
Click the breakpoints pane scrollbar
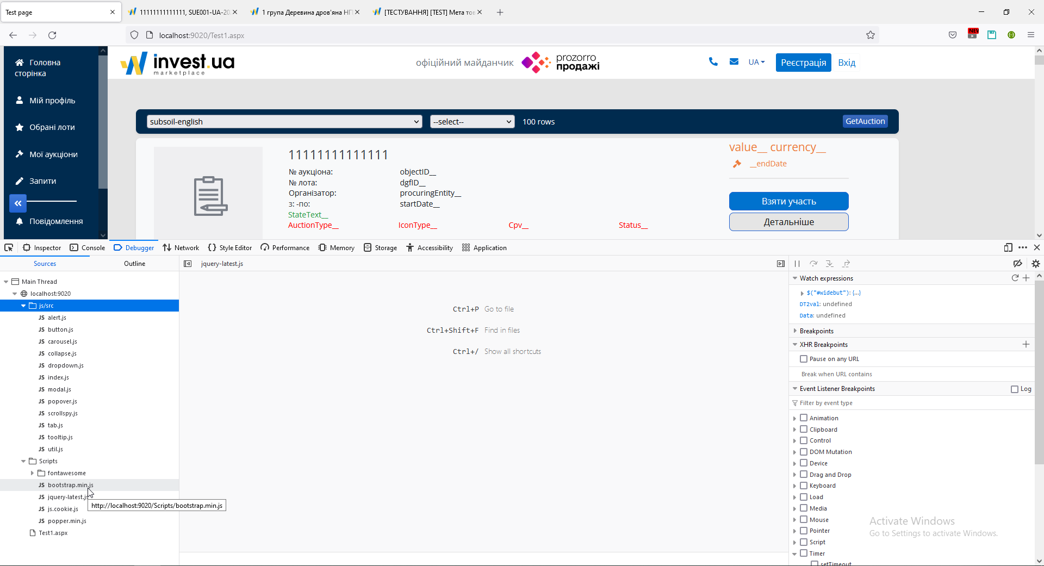pos(1039,372)
